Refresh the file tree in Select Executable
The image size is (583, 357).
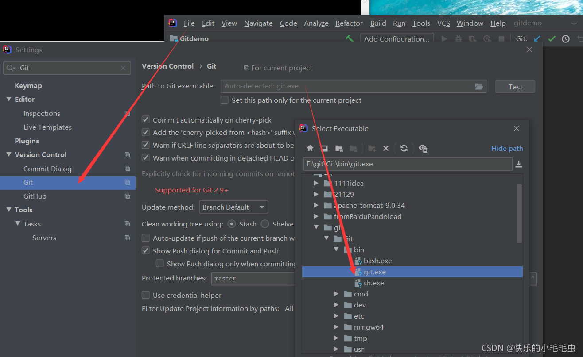click(x=404, y=148)
